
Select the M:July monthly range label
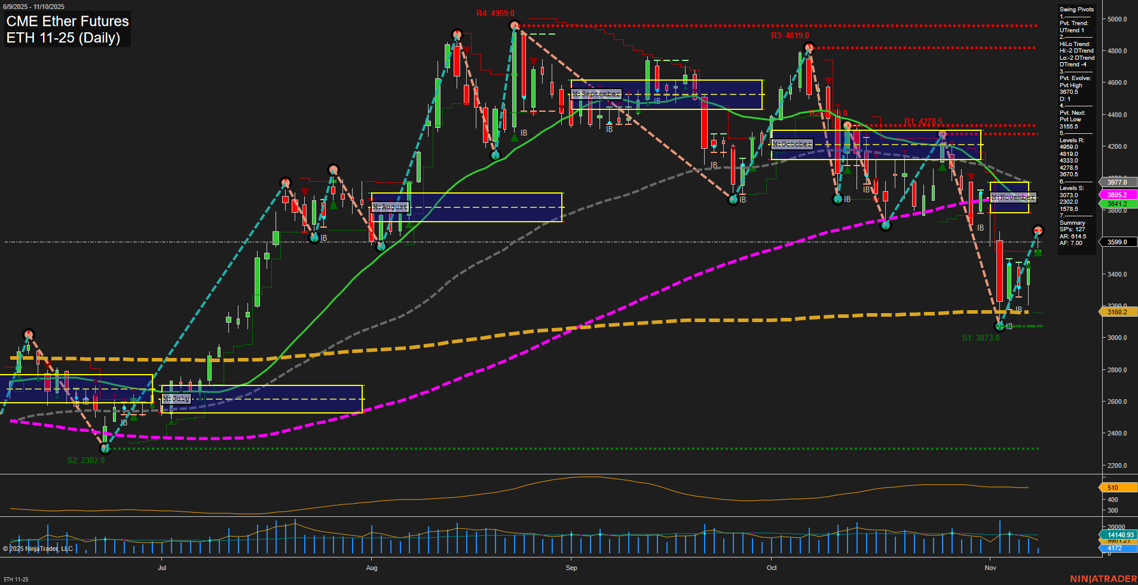[176, 399]
